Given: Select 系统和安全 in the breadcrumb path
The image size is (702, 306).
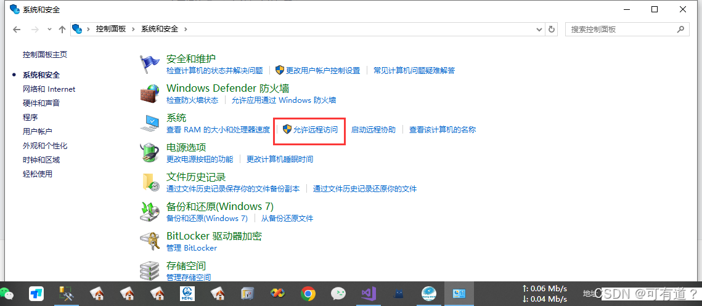Looking at the screenshot, I should click(160, 29).
